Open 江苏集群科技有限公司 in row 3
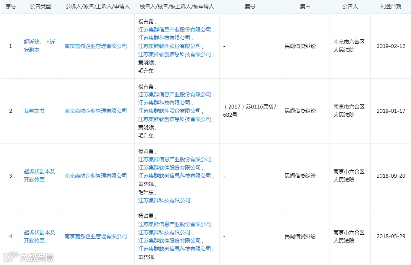The image size is (411, 265). click(x=164, y=201)
